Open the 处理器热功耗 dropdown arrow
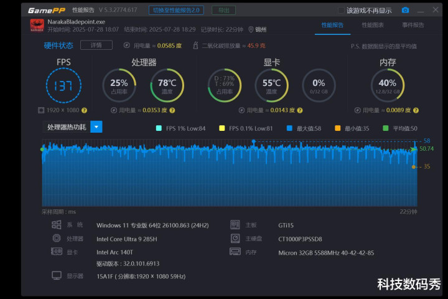This screenshot has height=299, width=448. click(x=96, y=127)
